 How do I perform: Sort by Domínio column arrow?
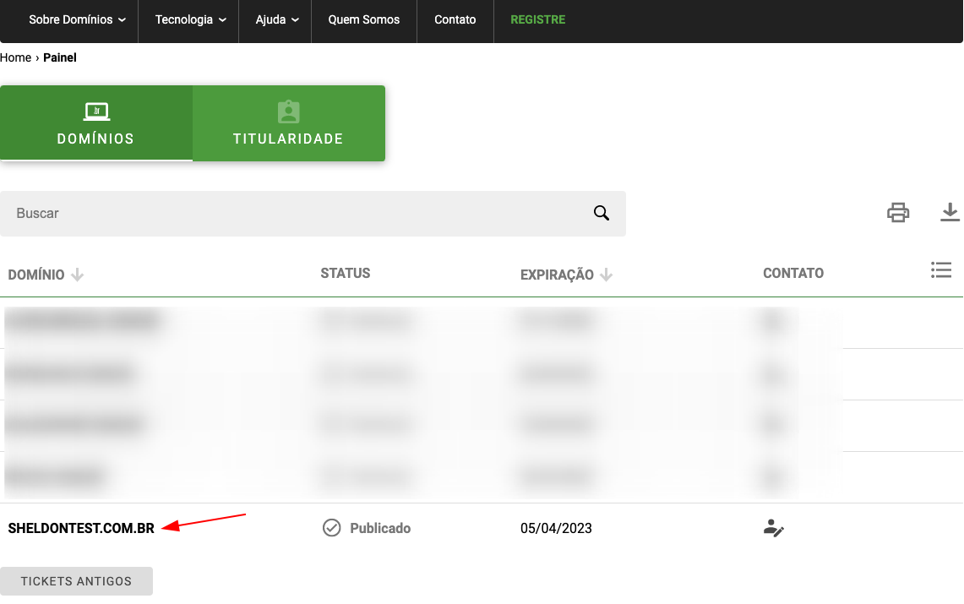coord(78,275)
